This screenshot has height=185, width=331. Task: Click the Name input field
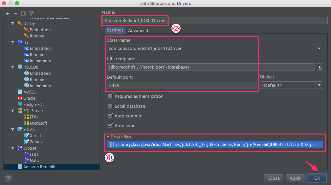(x=215, y=20)
